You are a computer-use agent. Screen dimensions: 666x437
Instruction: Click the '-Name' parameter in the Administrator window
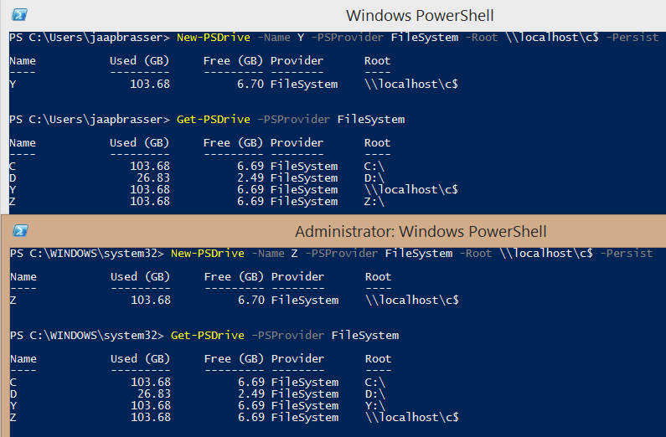270,253
